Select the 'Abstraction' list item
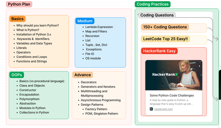This screenshot has height=128, width=221. click(28, 104)
